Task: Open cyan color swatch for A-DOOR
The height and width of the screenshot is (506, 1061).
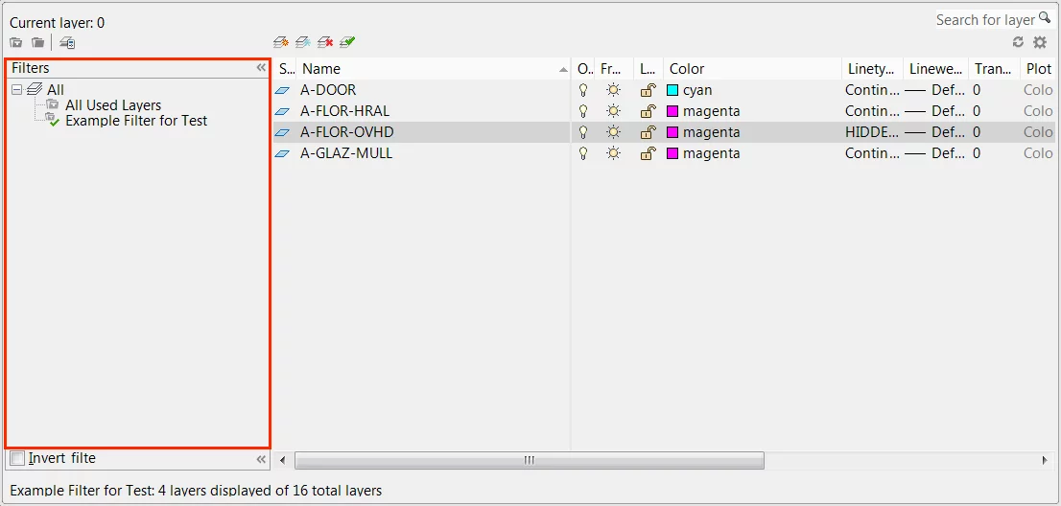Action: coord(672,90)
